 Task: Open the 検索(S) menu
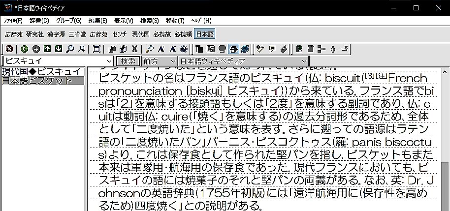coord(149,21)
